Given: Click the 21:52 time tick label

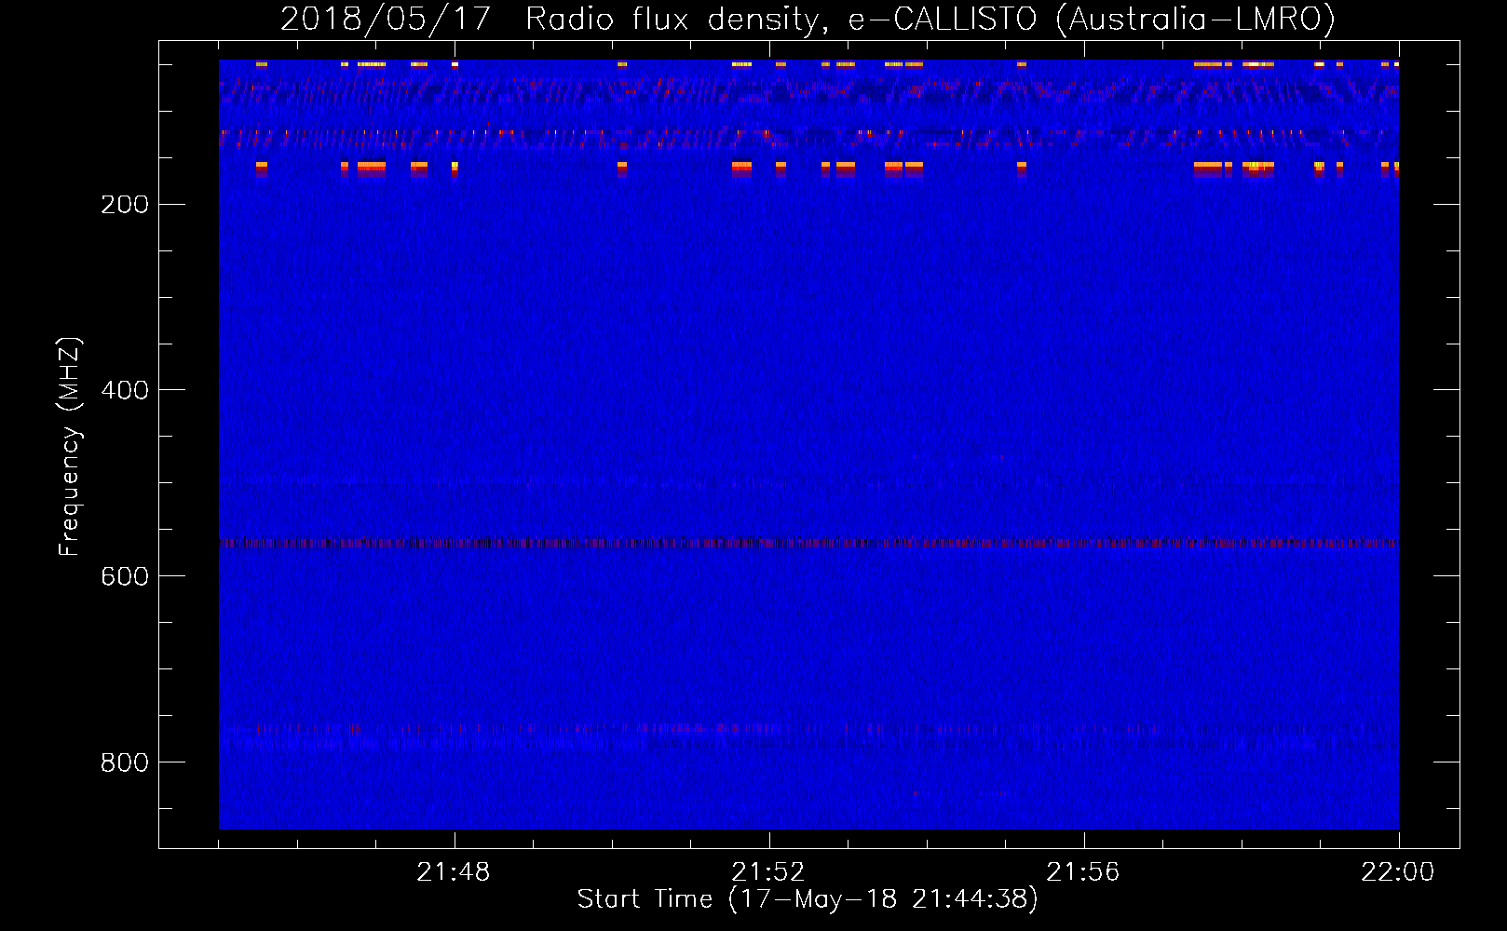Looking at the screenshot, I should tap(768, 872).
